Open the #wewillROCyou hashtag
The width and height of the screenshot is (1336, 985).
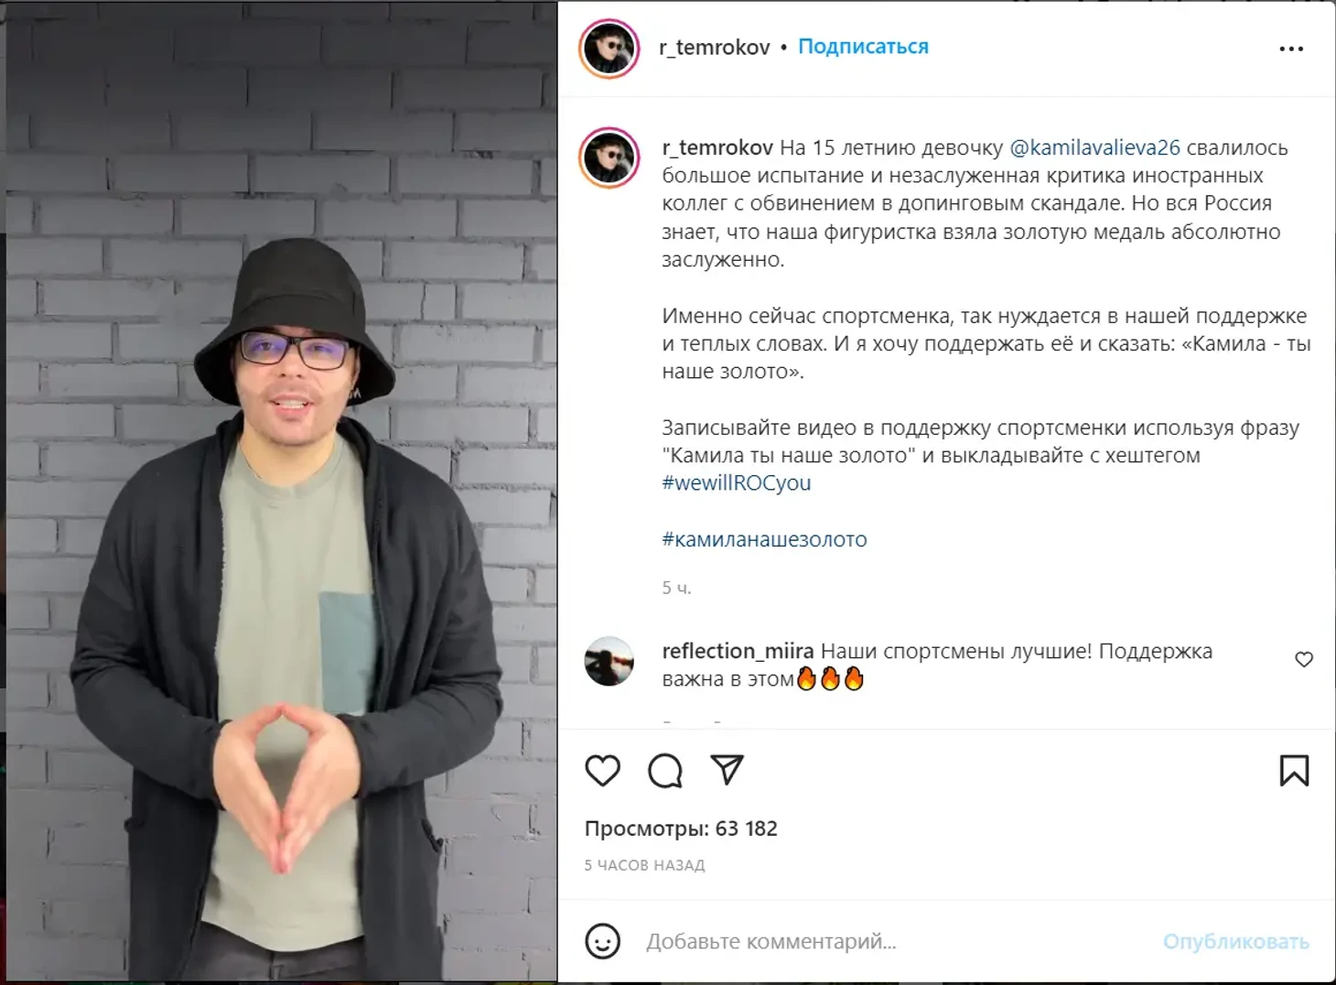[737, 482]
